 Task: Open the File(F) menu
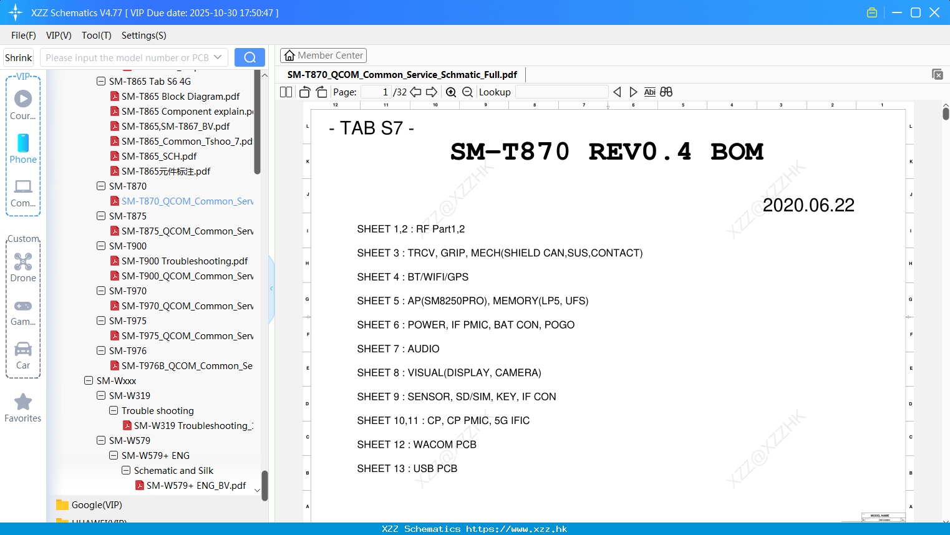pyautogui.click(x=24, y=35)
